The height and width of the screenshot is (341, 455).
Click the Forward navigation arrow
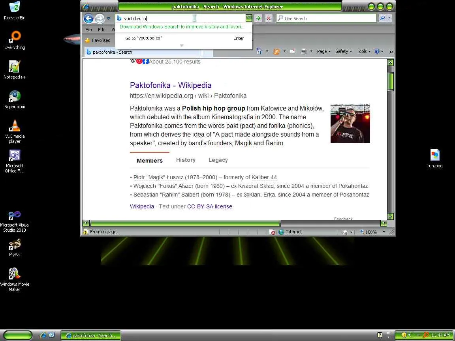[x=100, y=19]
